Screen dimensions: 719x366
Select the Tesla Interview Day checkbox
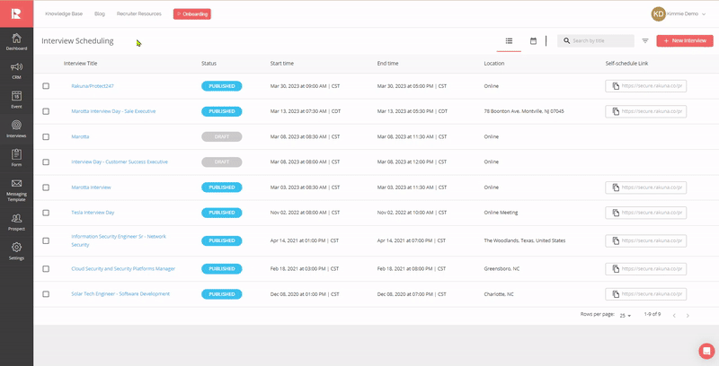click(x=46, y=213)
